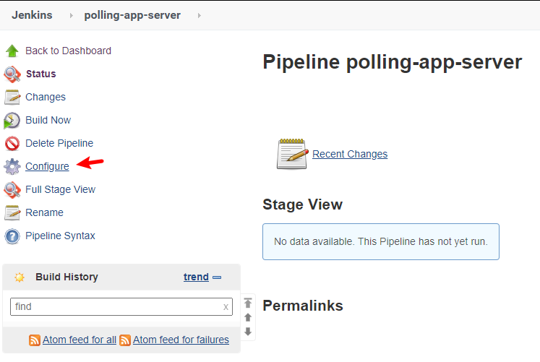
Task: Click the build history find field
Action: (116, 306)
